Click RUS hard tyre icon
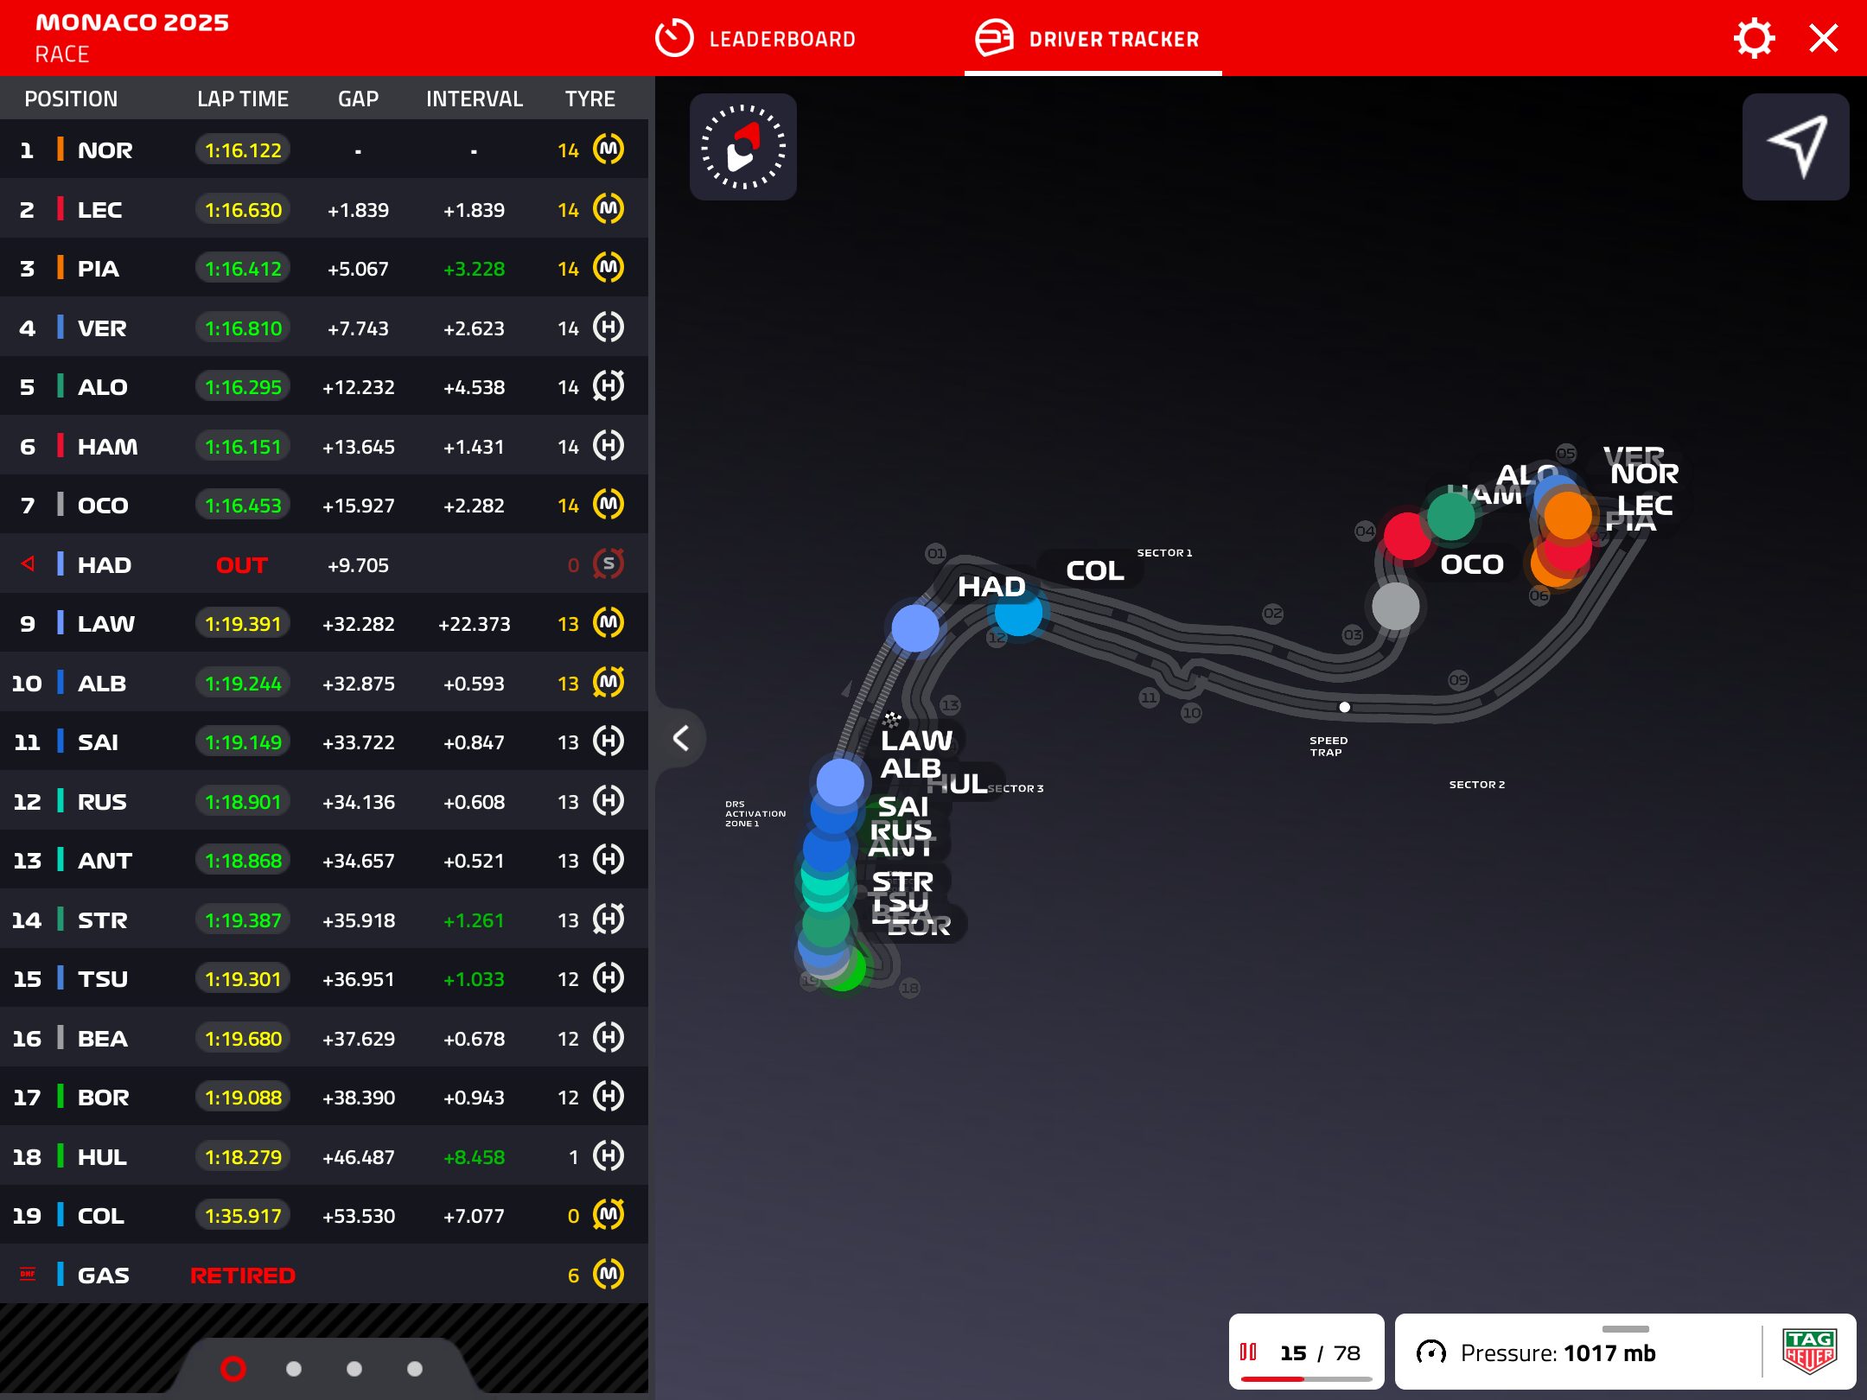 [609, 801]
